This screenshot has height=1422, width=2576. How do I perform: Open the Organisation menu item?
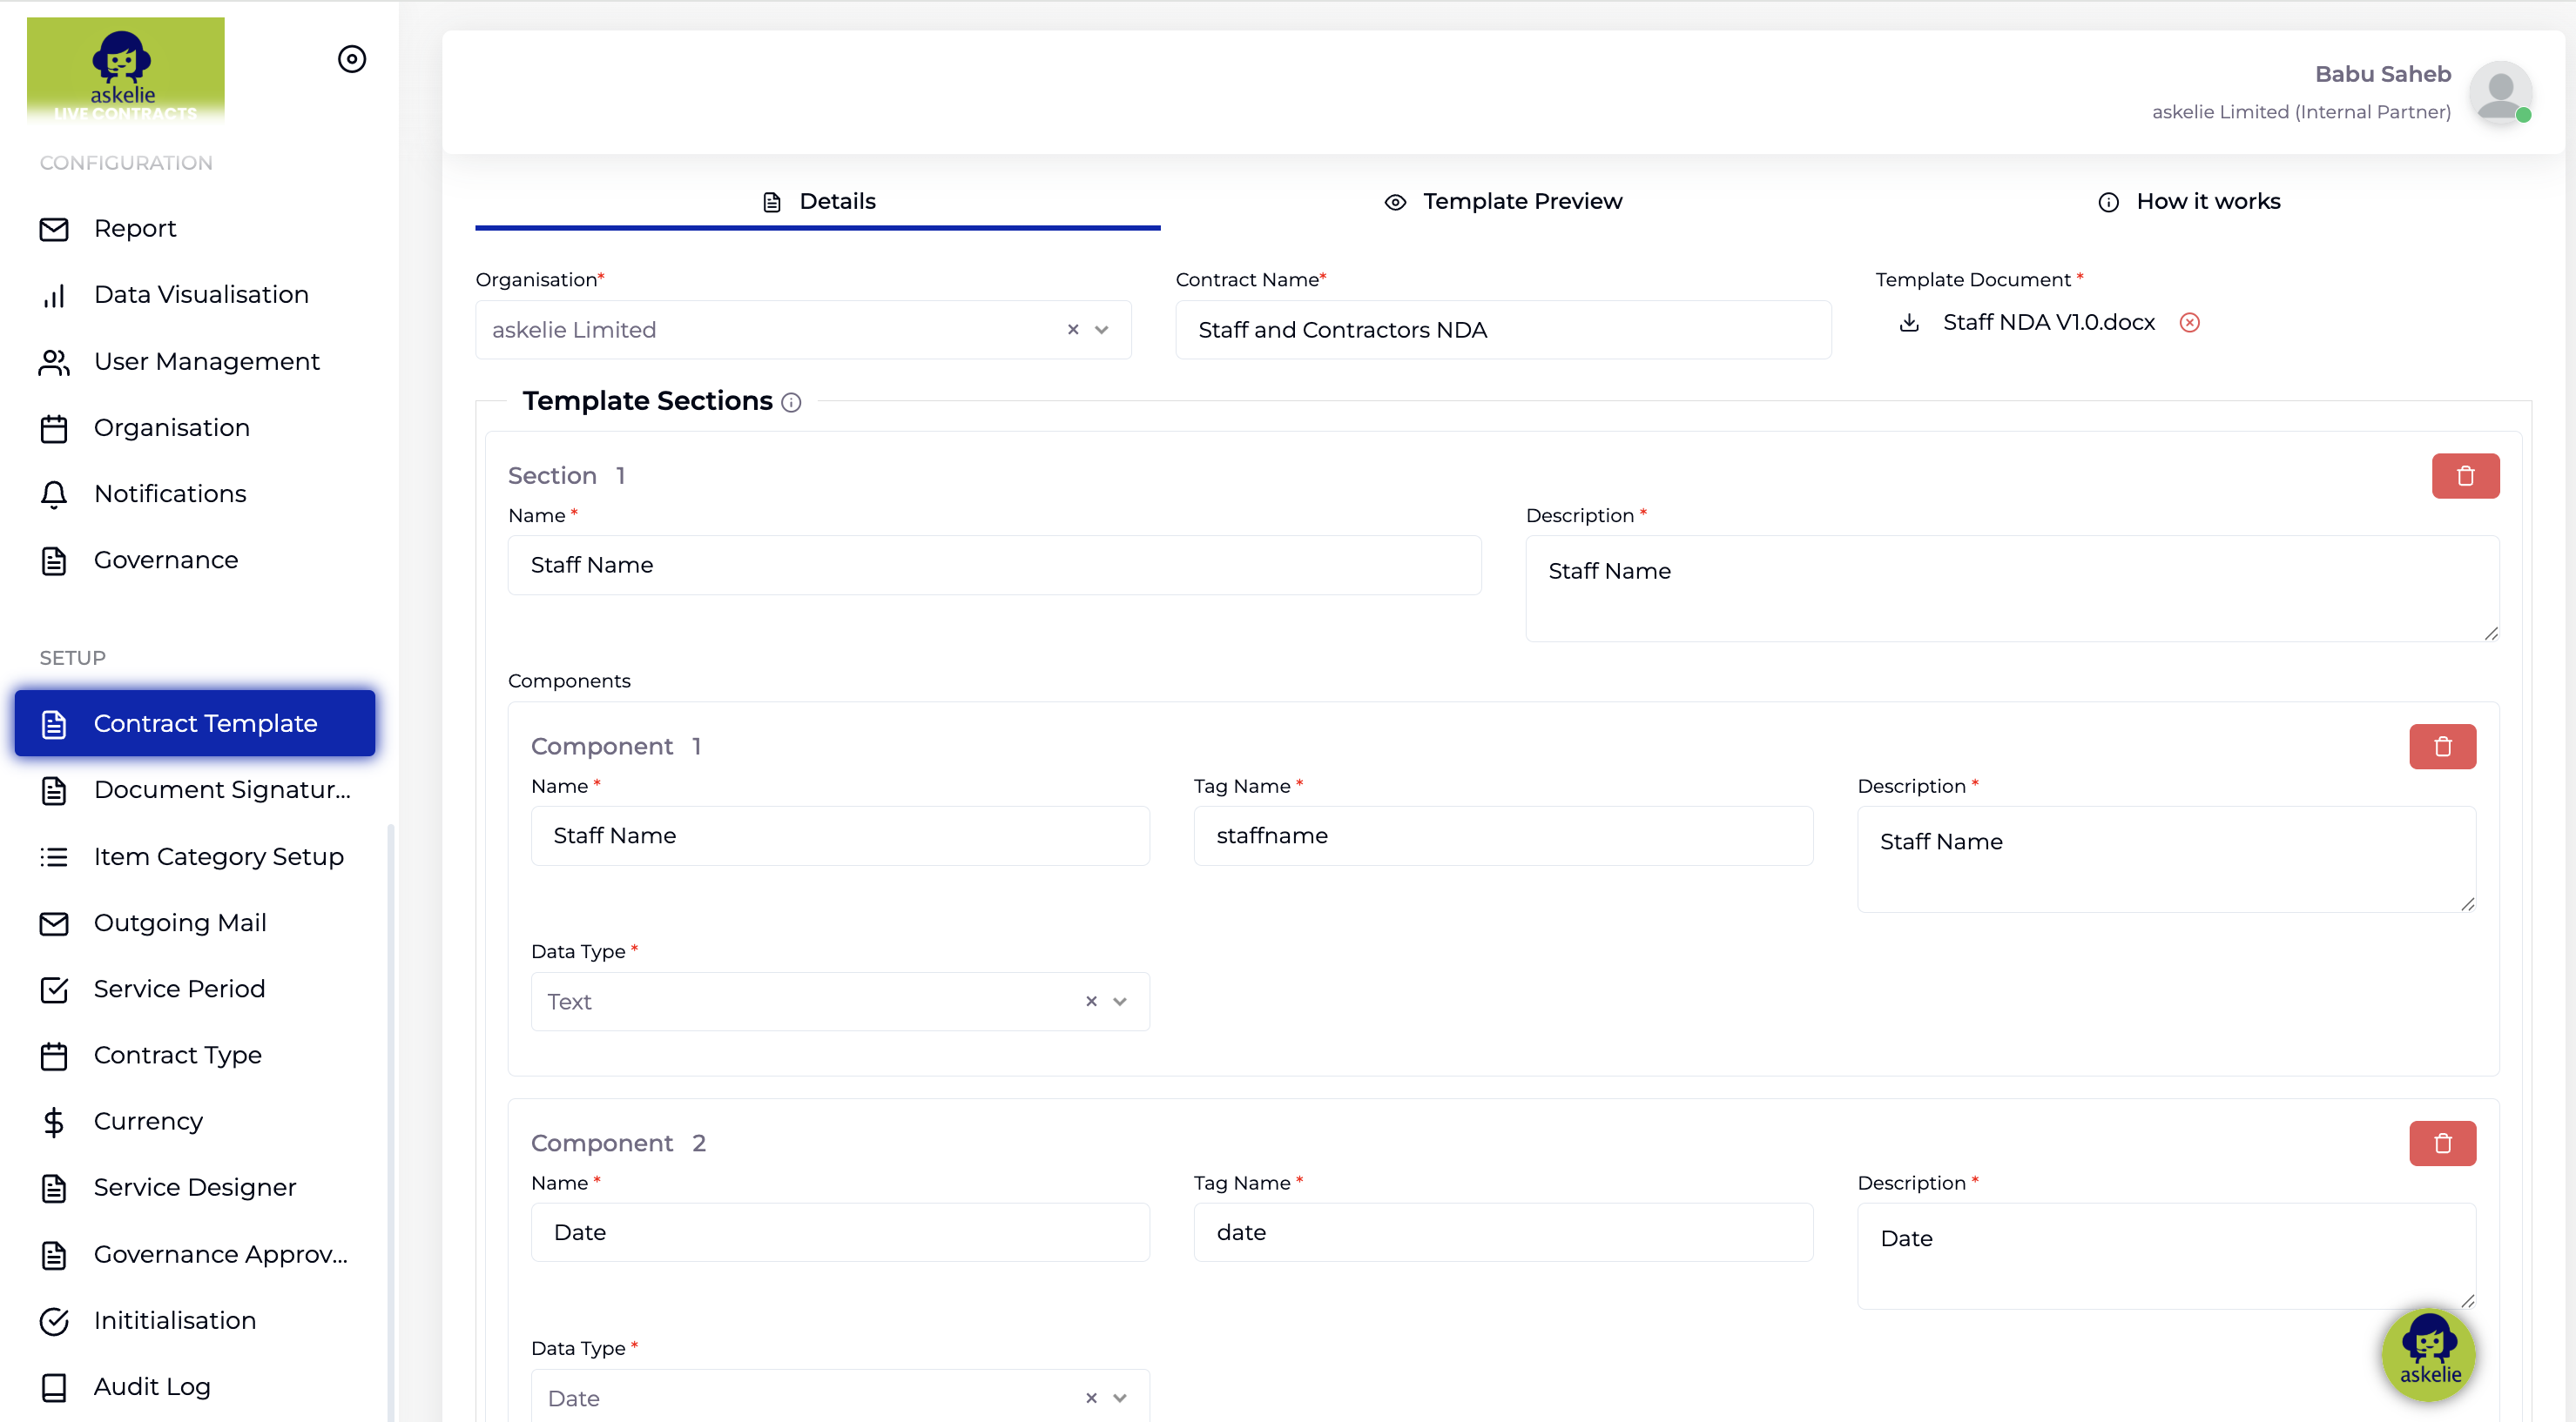point(172,426)
